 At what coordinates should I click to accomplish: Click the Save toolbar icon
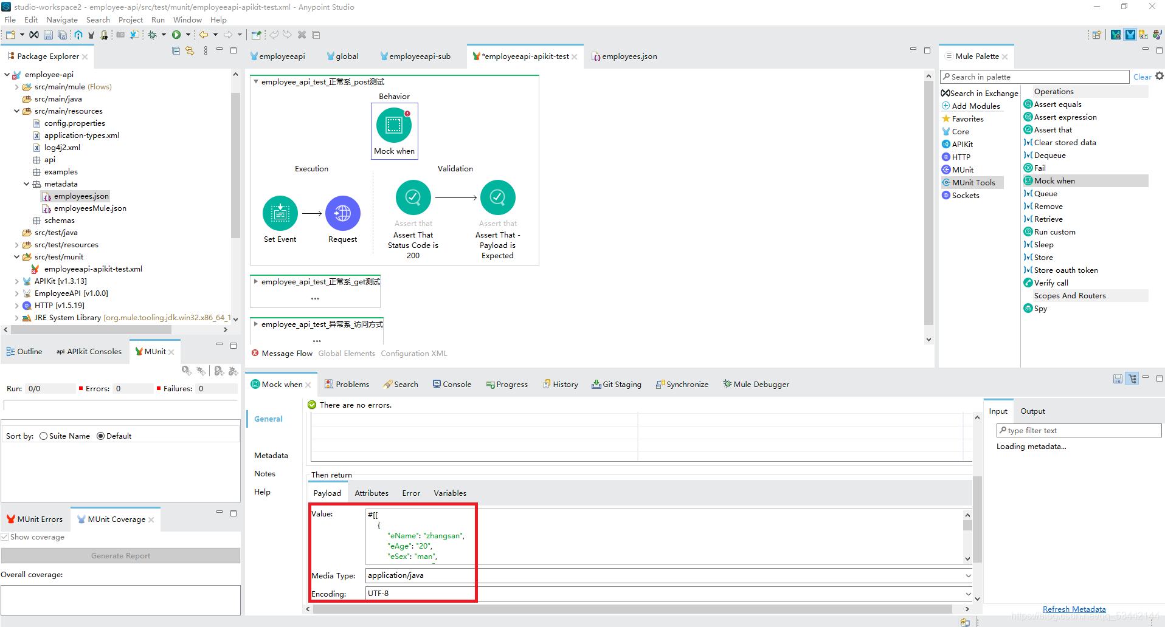(x=48, y=35)
